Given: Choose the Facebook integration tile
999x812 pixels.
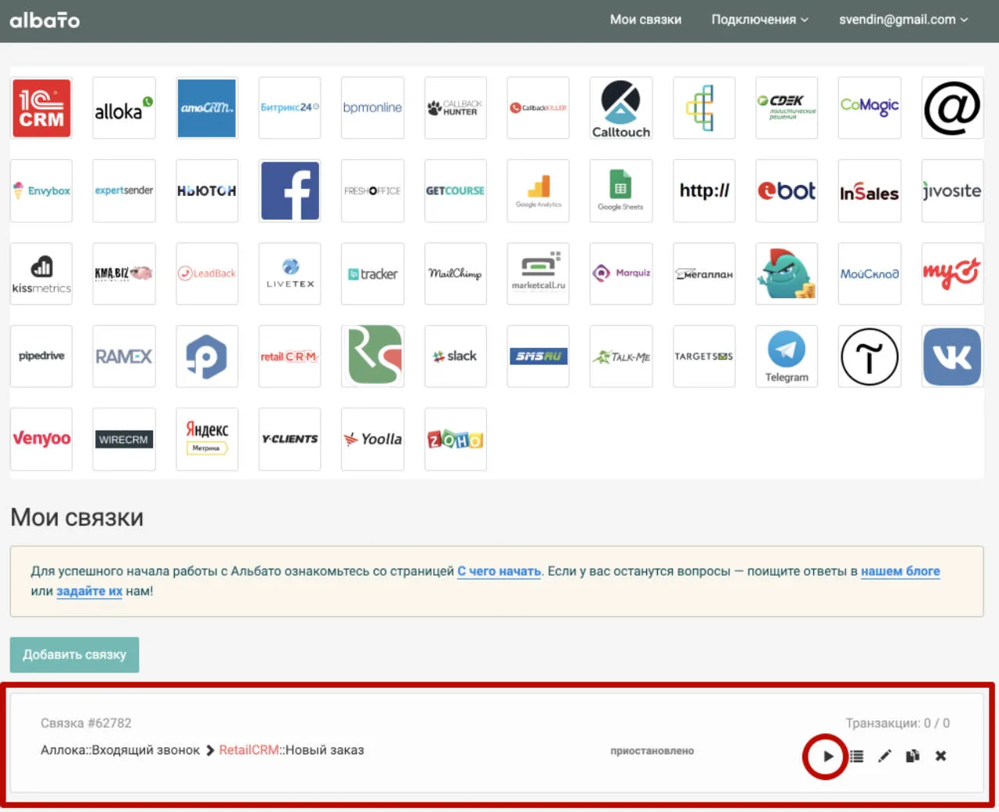Looking at the screenshot, I should click(x=290, y=191).
